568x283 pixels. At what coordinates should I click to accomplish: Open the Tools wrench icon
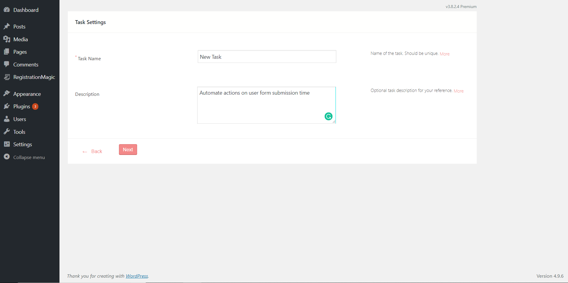point(7,132)
